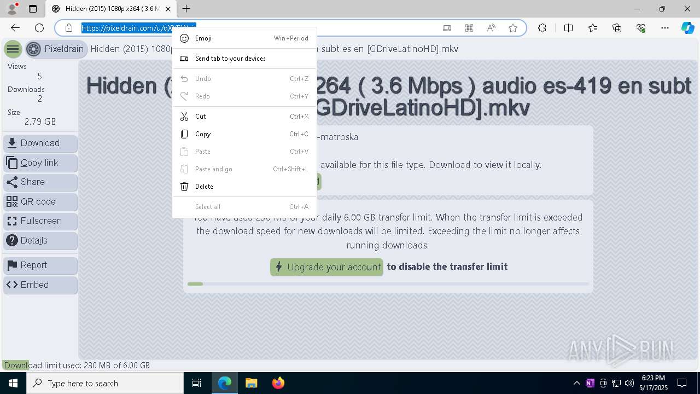Open notification center icon
This screenshot has height=394, width=700.
(682, 383)
